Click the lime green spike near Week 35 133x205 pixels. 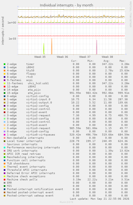[x=44, y=49]
